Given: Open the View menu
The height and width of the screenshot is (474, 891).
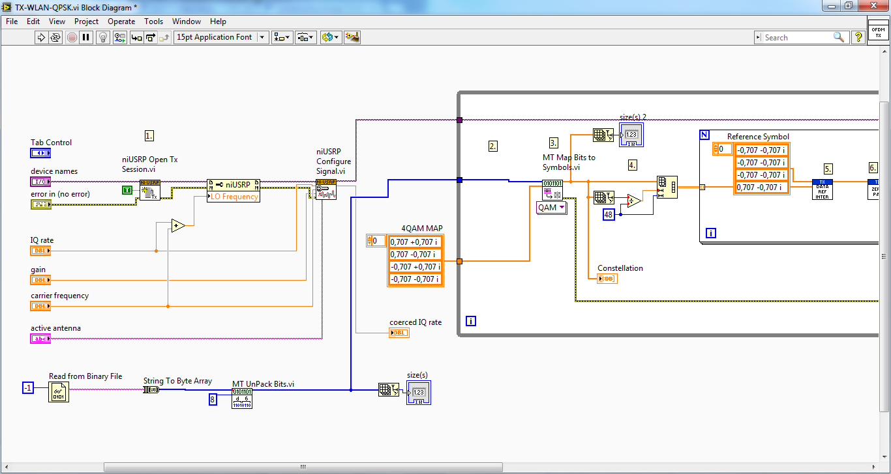Looking at the screenshot, I should point(57,21).
